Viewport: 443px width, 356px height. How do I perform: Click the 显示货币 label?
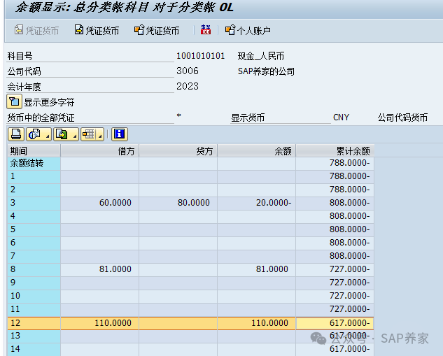tap(248, 118)
